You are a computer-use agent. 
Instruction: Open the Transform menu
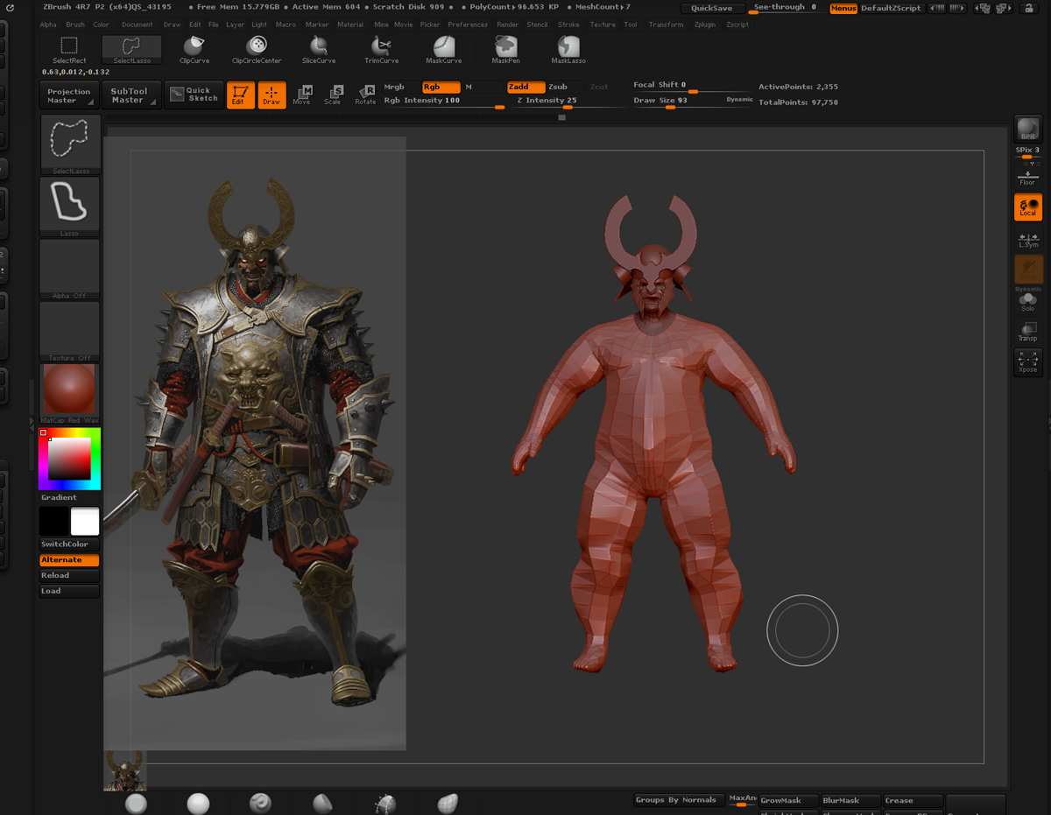point(667,25)
